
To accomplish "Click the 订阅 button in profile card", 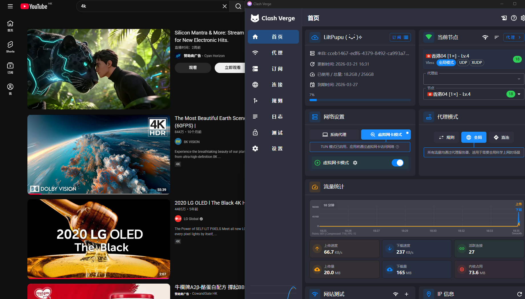I will pyautogui.click(x=400, y=37).
